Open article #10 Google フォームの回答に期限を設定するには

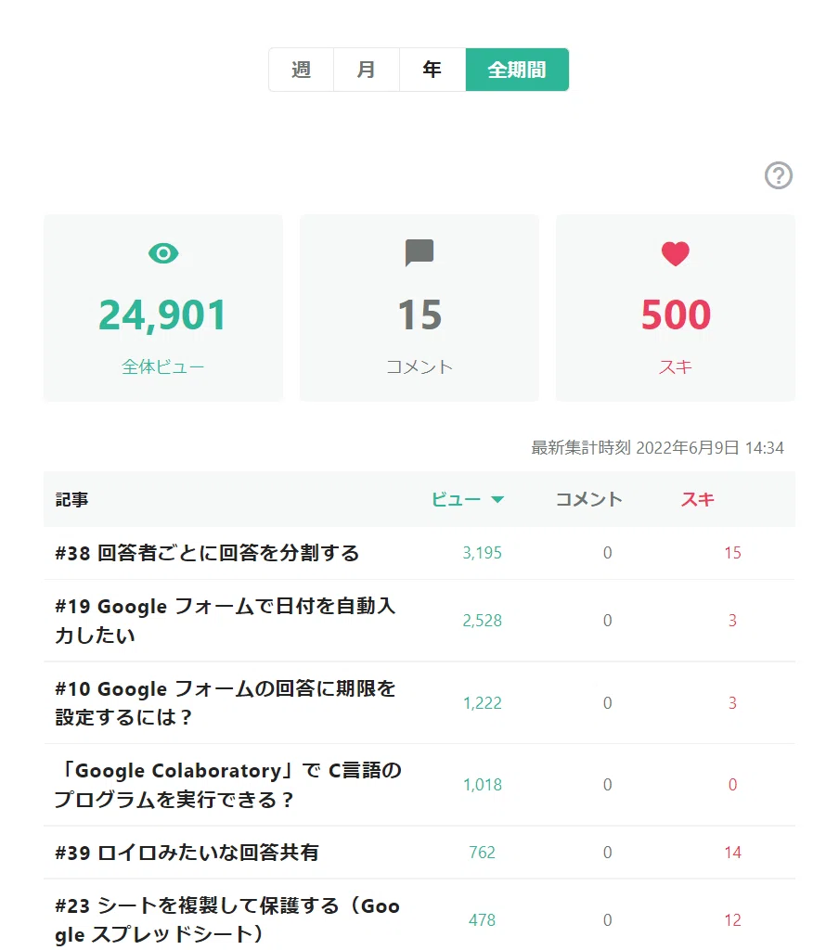[x=225, y=703]
